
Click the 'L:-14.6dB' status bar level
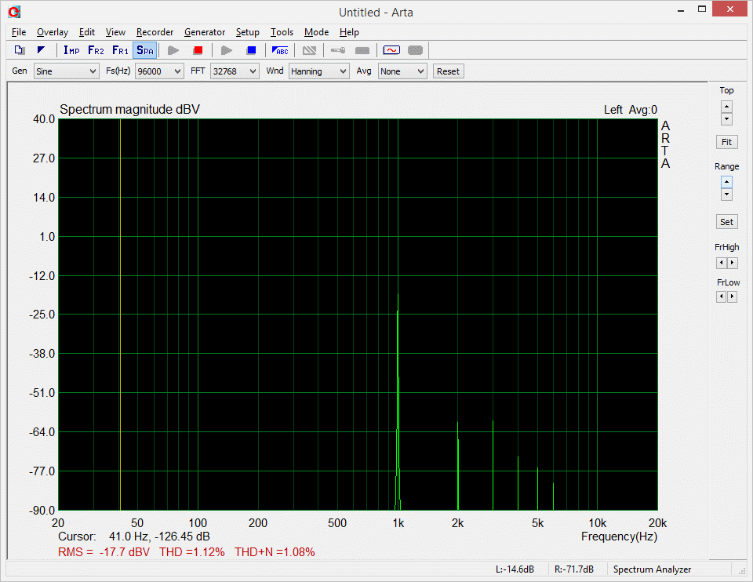pos(515,569)
